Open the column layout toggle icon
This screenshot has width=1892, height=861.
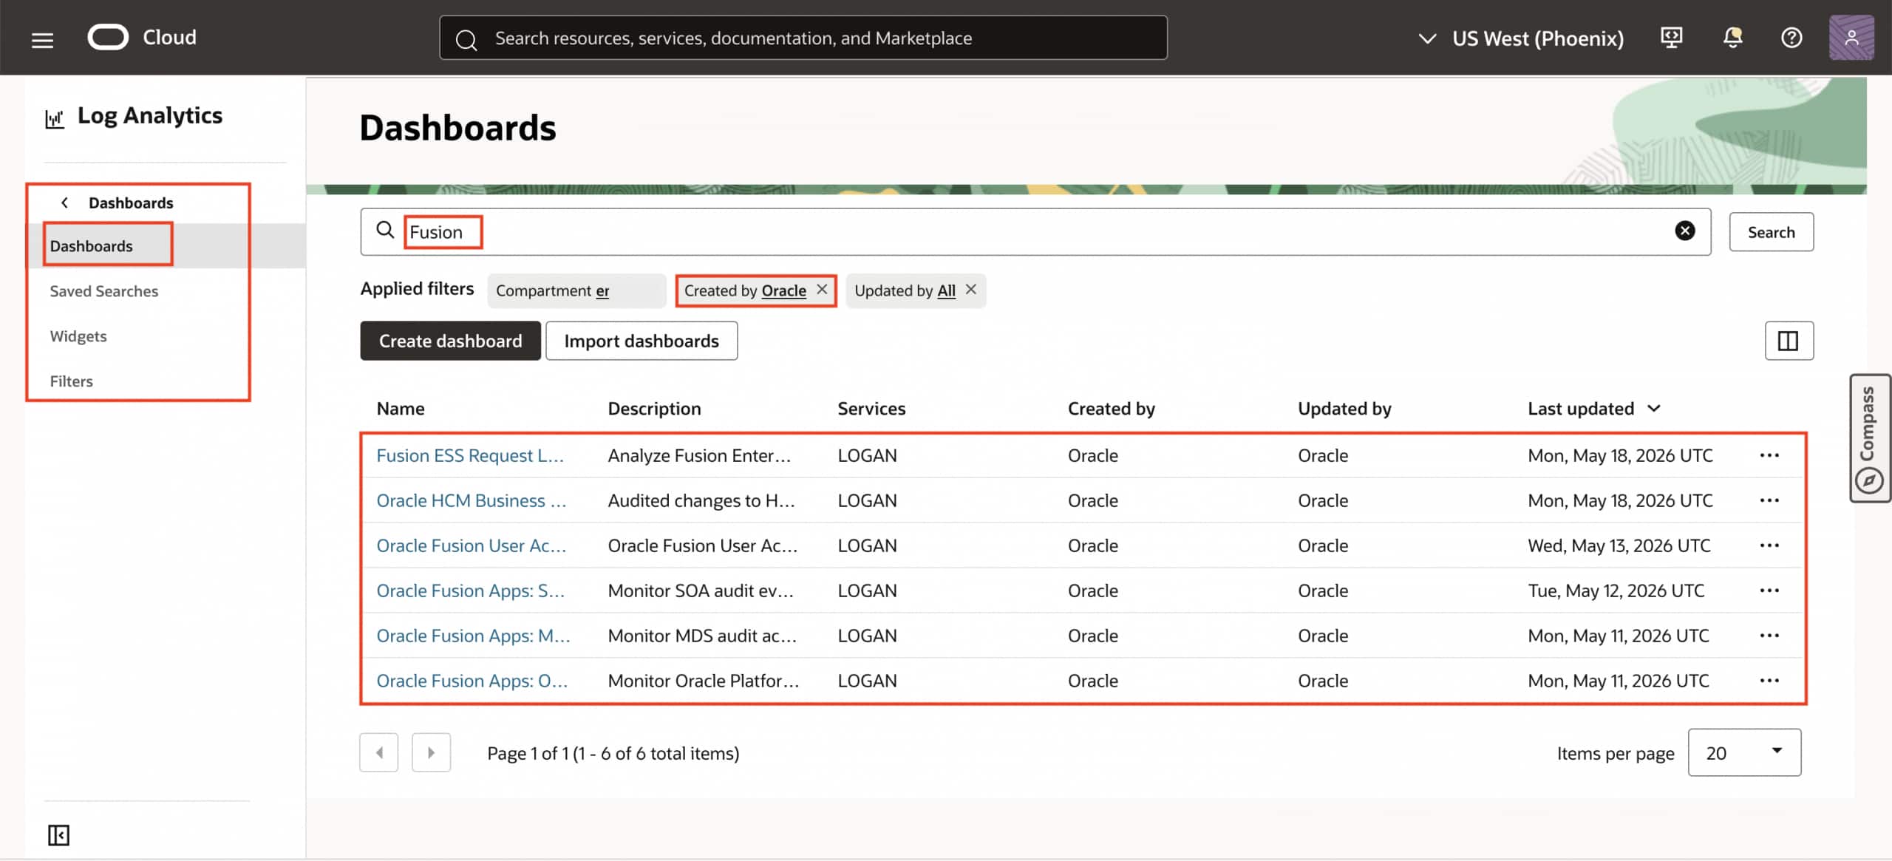(1789, 341)
